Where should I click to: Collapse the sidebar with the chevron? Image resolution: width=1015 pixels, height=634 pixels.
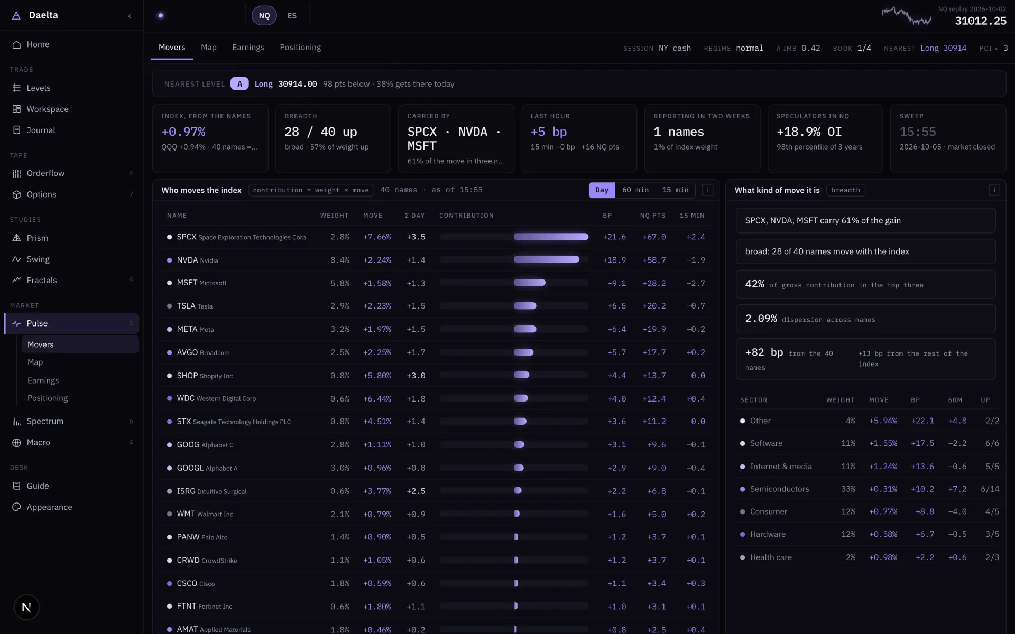(130, 16)
